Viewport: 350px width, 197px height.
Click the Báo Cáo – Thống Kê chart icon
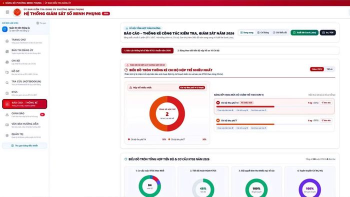7,104
